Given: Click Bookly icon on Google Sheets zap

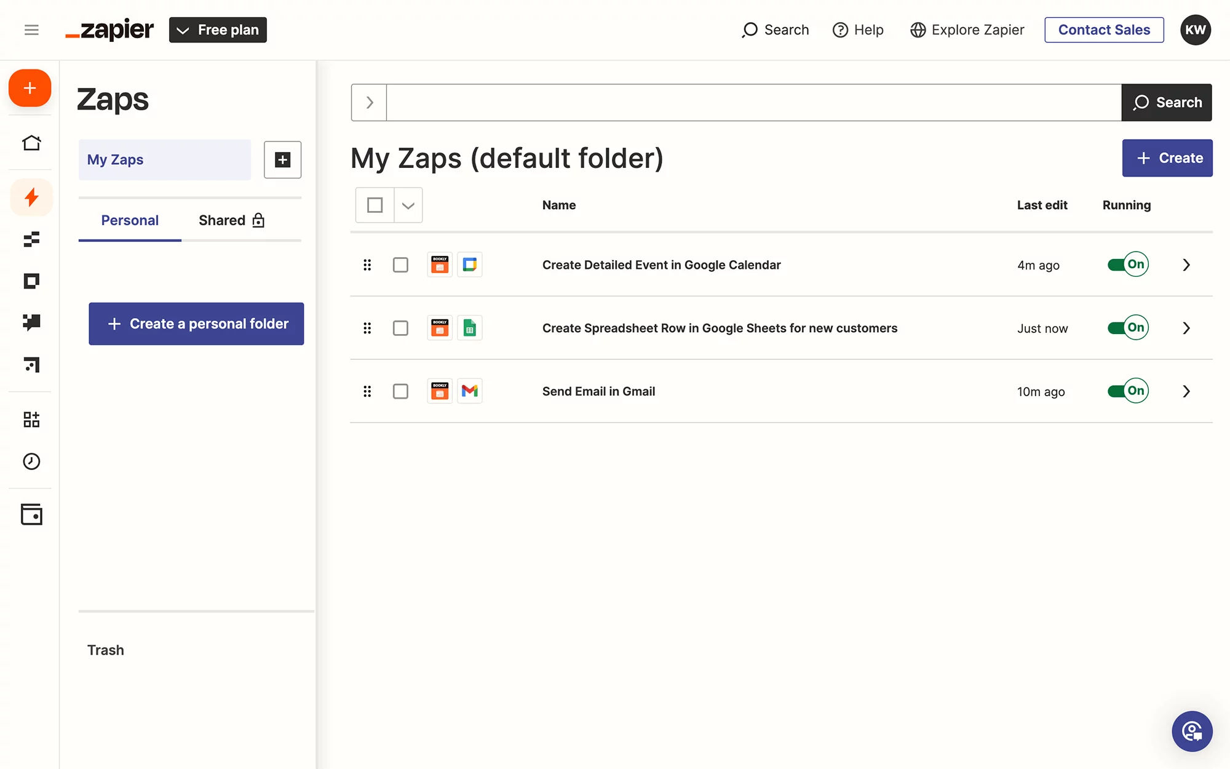Looking at the screenshot, I should click(x=440, y=328).
